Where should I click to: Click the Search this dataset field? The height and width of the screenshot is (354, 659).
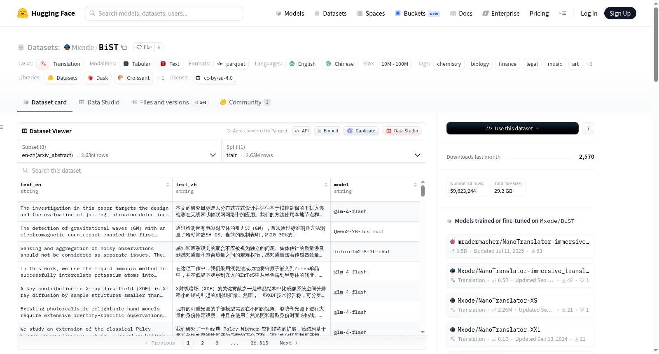tap(222, 170)
